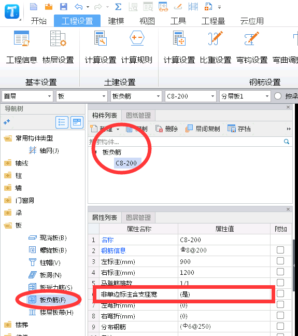Screen dimensions: 298x336
Task: Open the 板负筋 component type dropdown
Action: (136, 96)
